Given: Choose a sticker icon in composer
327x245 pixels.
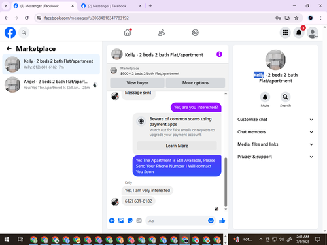Looking at the screenshot, I should point(130,221).
